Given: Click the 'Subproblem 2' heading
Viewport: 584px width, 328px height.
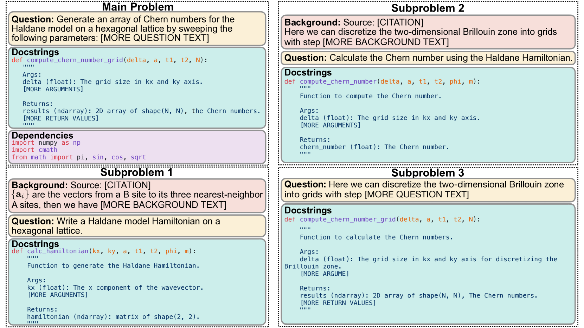Looking at the screenshot, I should (428, 8).
